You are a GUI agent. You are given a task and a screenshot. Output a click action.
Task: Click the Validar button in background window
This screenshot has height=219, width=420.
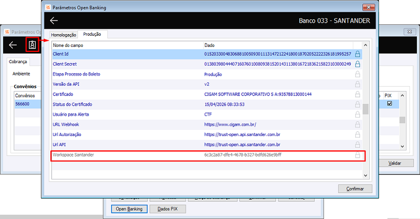coord(395,163)
